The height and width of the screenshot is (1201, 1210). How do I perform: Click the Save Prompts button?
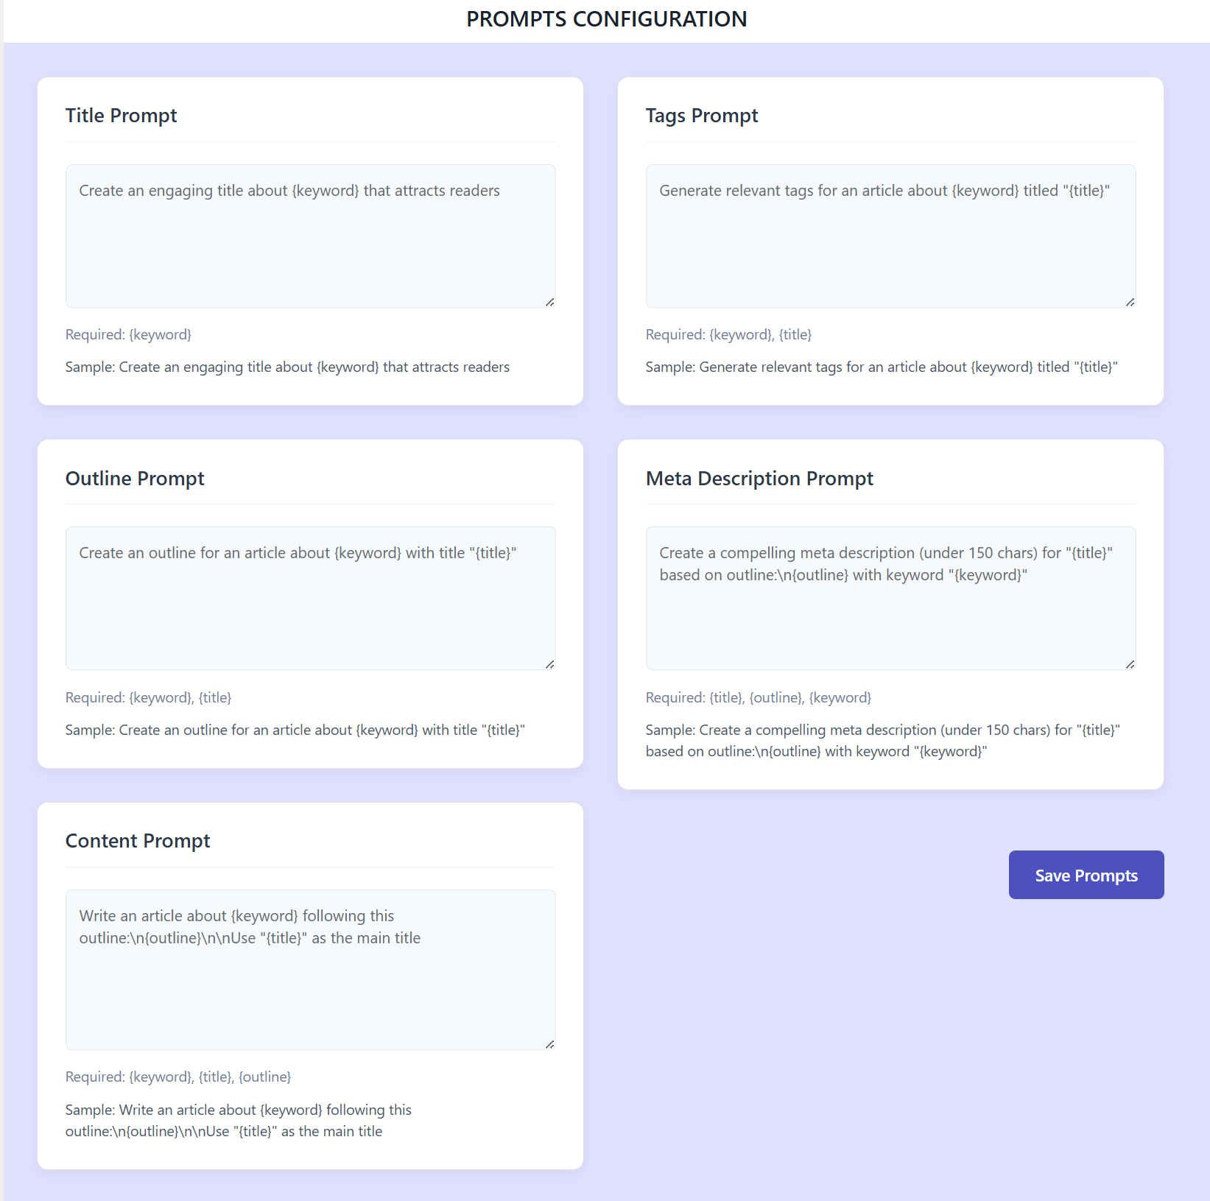(x=1086, y=875)
